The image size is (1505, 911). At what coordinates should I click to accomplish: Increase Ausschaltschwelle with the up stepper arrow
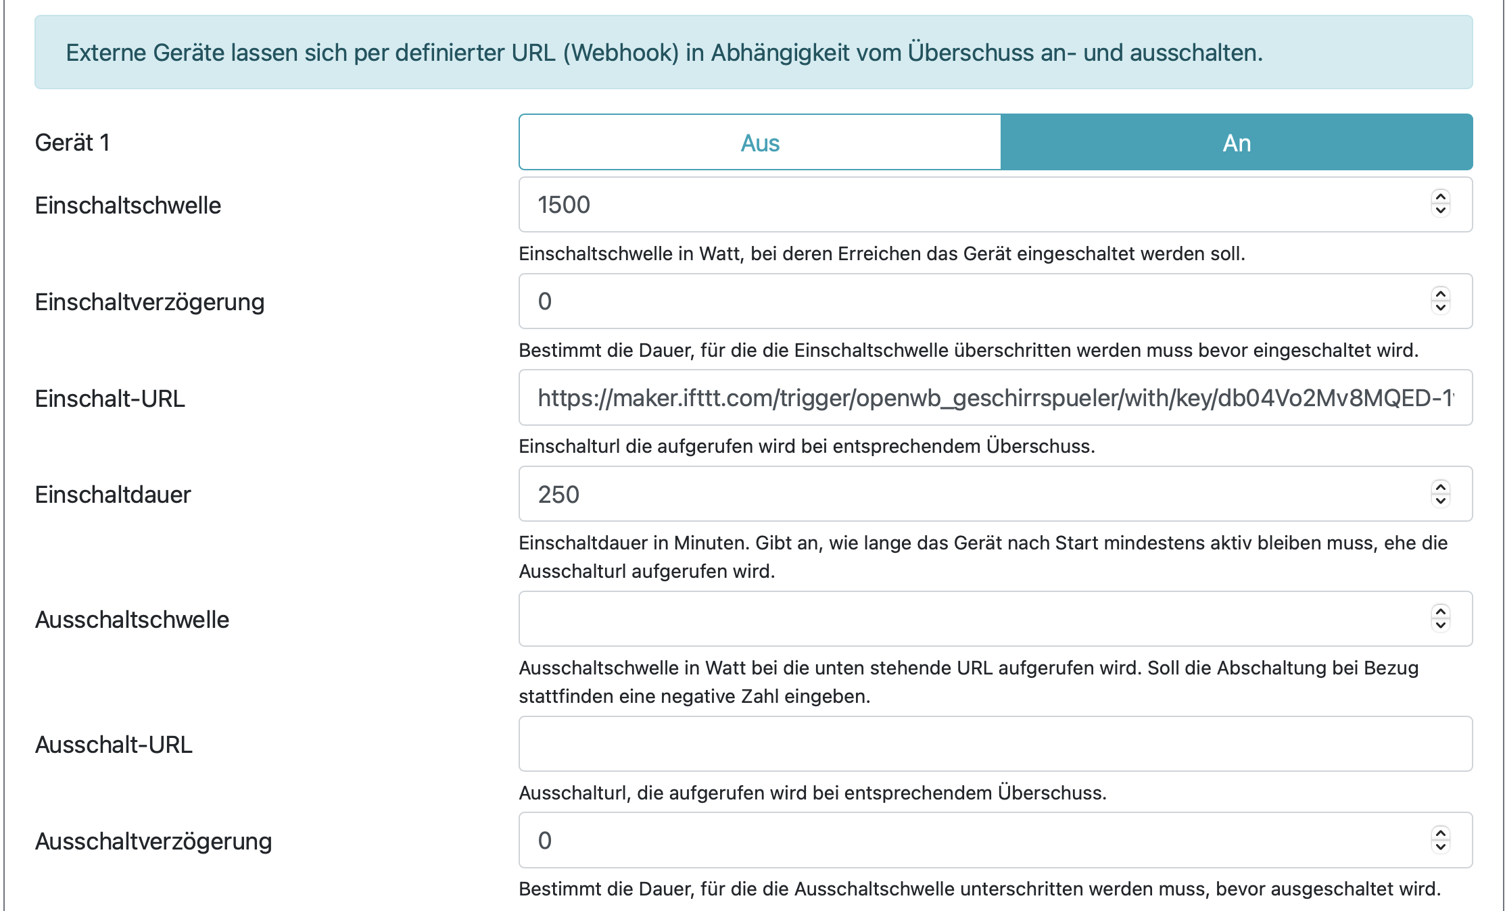[x=1441, y=612]
